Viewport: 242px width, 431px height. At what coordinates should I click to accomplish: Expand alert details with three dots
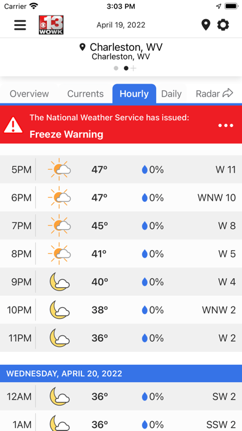click(x=226, y=126)
